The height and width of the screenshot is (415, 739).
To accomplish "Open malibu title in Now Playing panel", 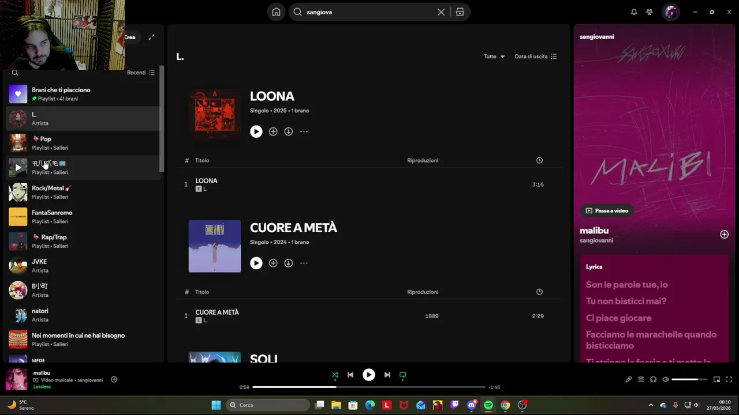I will pyautogui.click(x=594, y=231).
